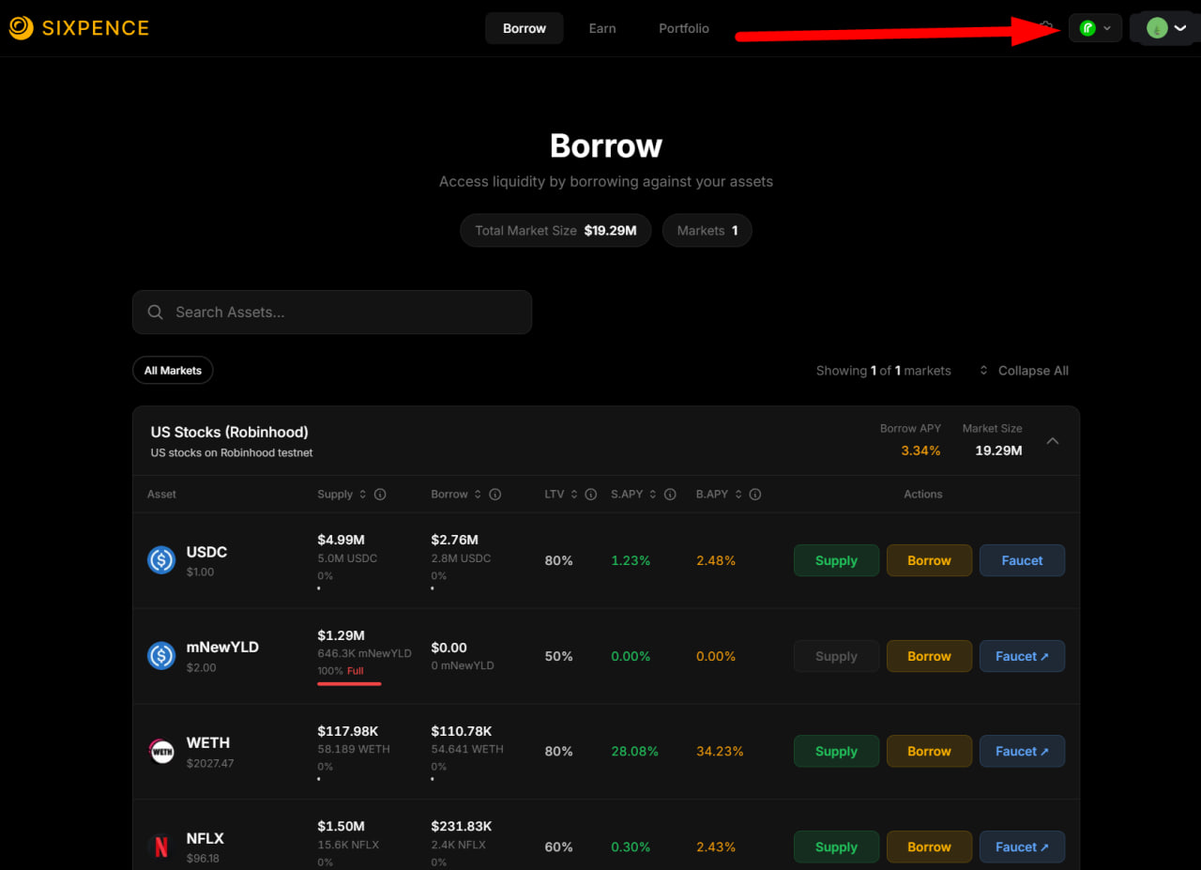Click the 34.23% B.APY value
1201x870 pixels.
(x=720, y=751)
